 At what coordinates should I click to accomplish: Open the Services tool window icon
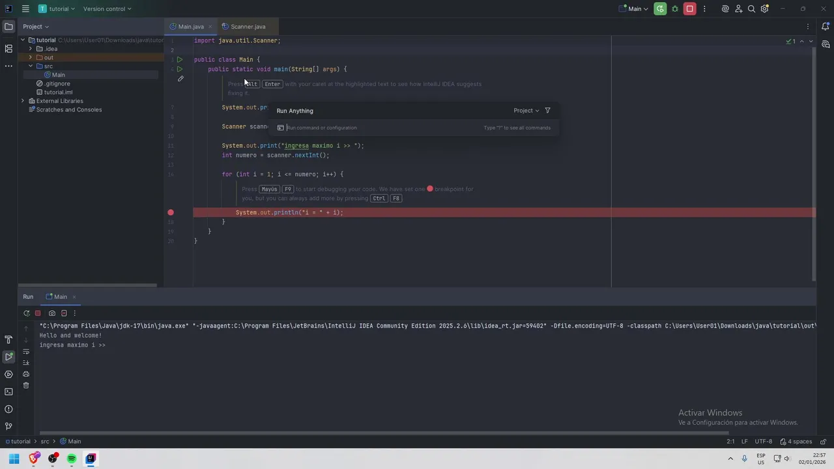tap(8, 375)
